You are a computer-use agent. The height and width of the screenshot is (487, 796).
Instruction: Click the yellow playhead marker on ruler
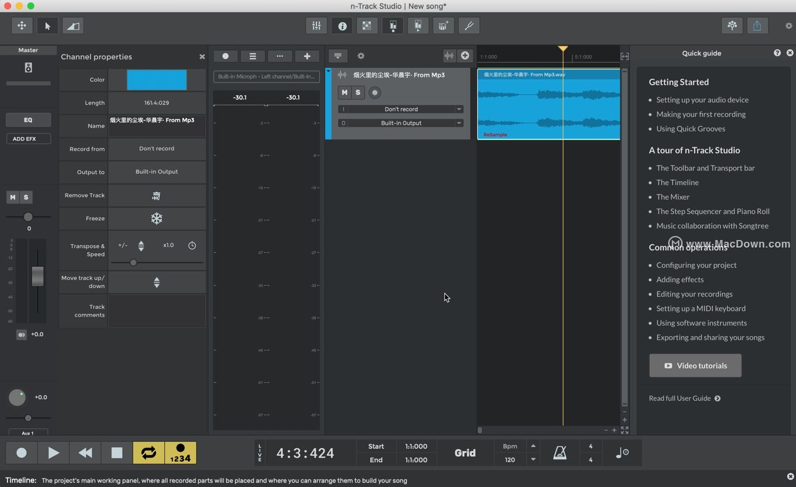click(563, 49)
